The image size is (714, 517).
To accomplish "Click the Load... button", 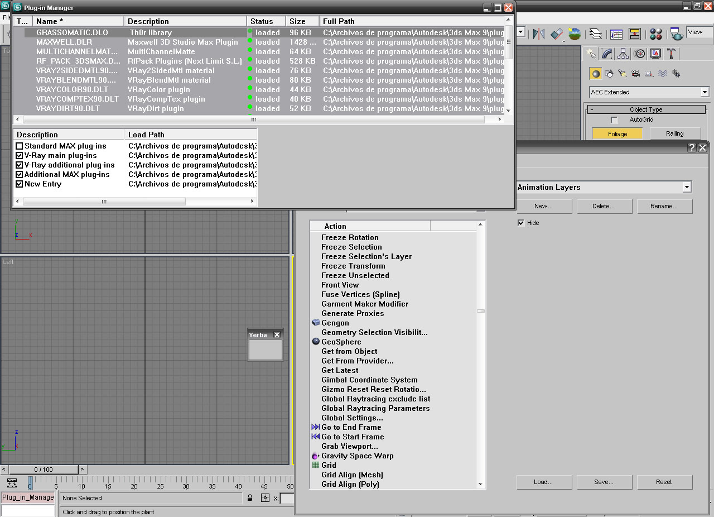I will (544, 482).
